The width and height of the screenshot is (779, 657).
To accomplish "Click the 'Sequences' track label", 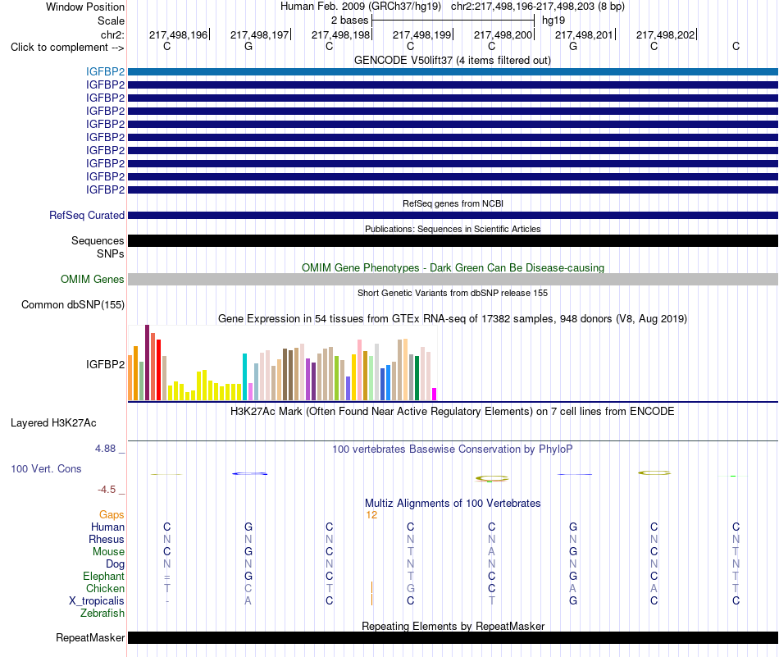I will (98, 240).
